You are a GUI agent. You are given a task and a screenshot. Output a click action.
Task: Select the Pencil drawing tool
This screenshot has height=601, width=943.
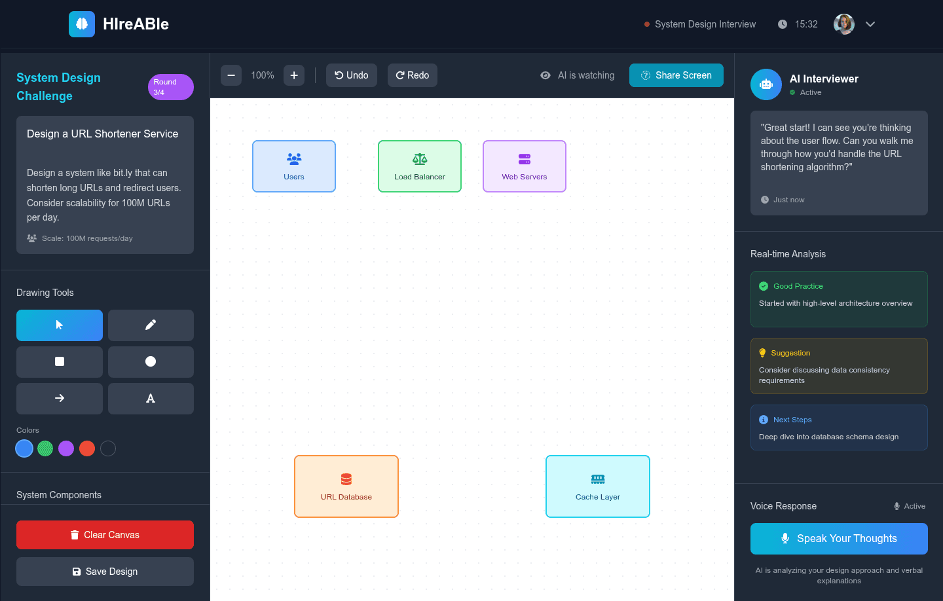tap(151, 325)
